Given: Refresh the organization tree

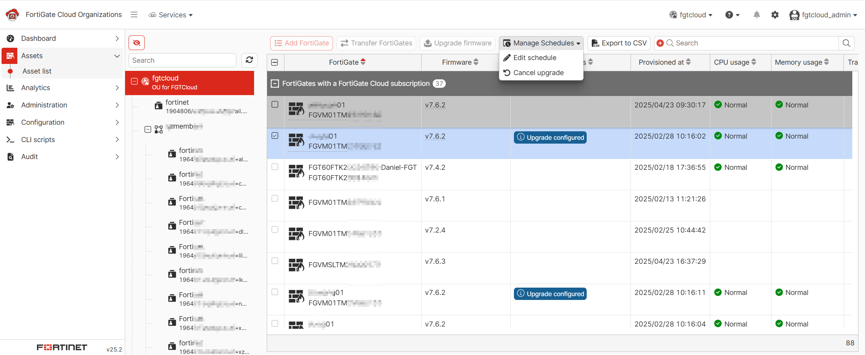Looking at the screenshot, I should (249, 60).
